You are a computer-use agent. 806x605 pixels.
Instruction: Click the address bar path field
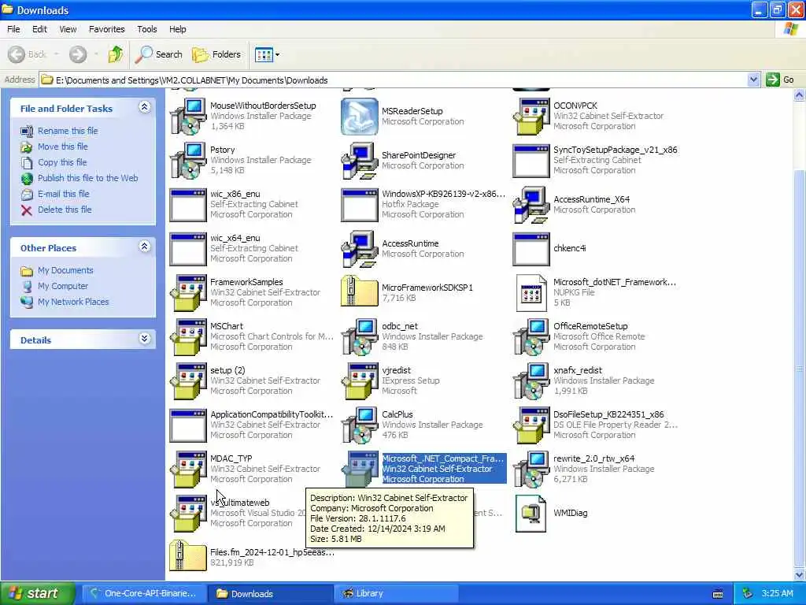394,80
